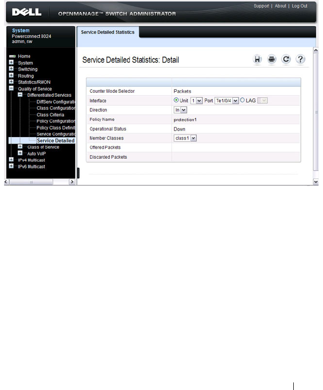Click the navigation pane splitter handle
Viewport: 323px width, 390px height.
78,173
